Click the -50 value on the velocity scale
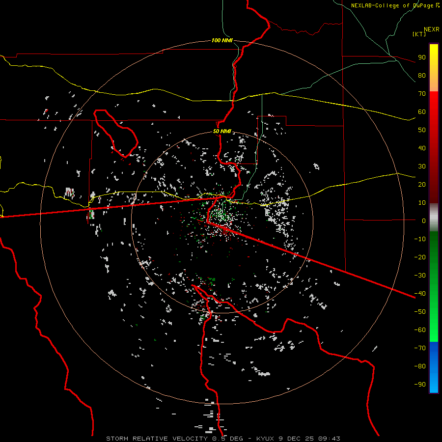The height and width of the screenshot is (442, 442). click(x=420, y=312)
